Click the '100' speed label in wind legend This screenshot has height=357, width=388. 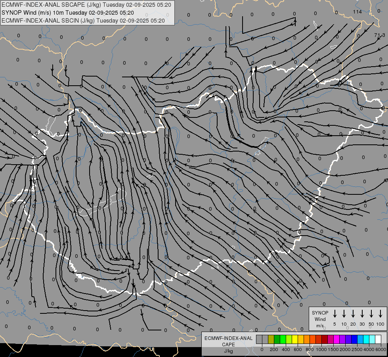pos(380,324)
